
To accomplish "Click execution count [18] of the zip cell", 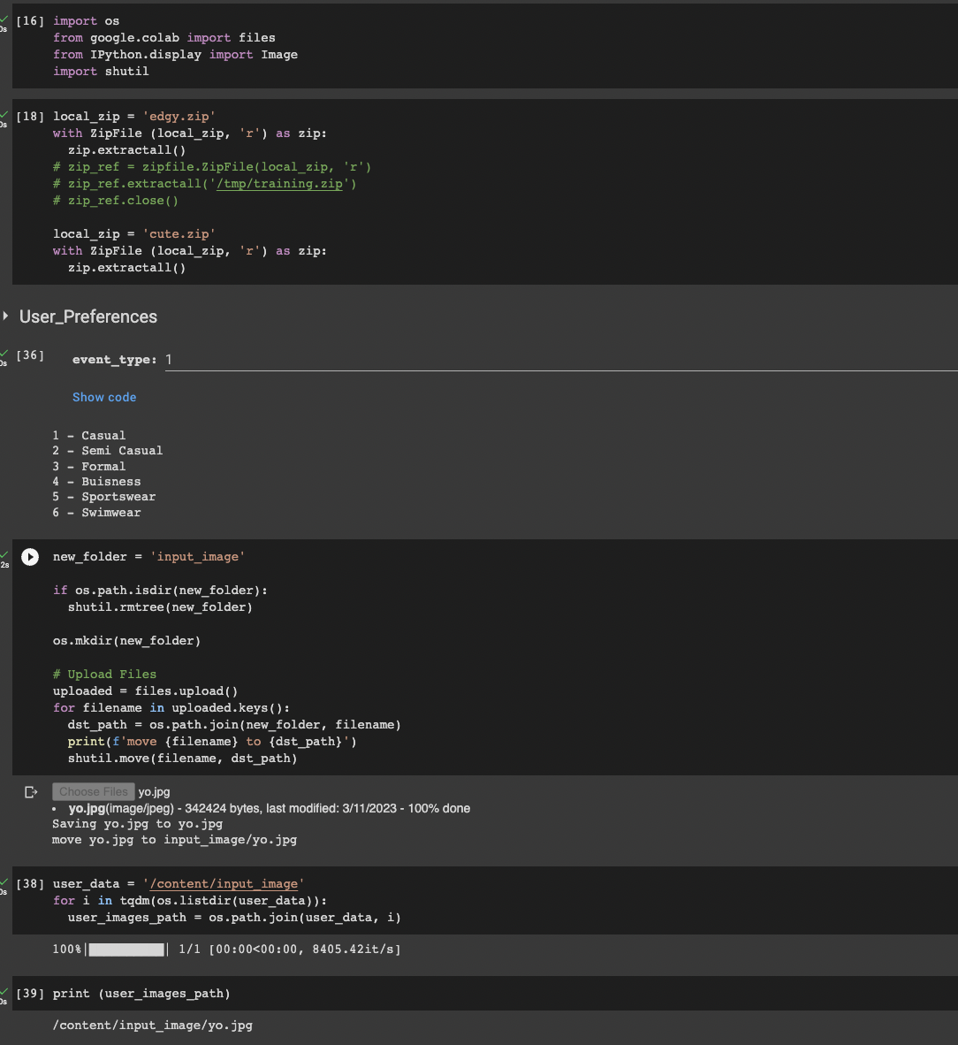I will pyautogui.click(x=30, y=117).
